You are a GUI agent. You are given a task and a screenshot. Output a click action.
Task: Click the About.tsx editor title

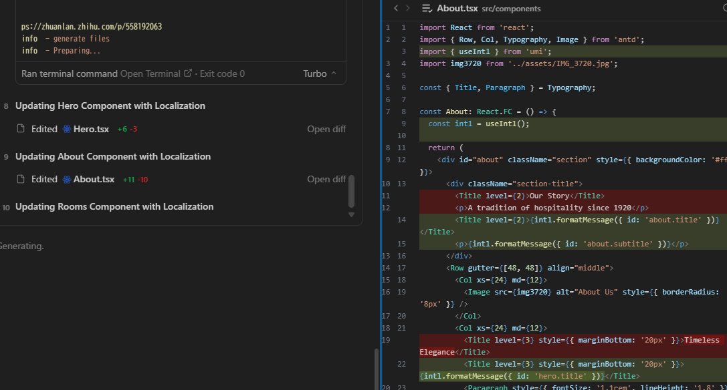click(x=457, y=8)
